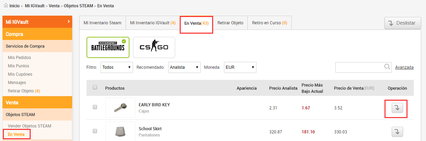This screenshot has height=141, width=426.
Task: Open the School Skirt item thumbnail
Action: [120, 131]
